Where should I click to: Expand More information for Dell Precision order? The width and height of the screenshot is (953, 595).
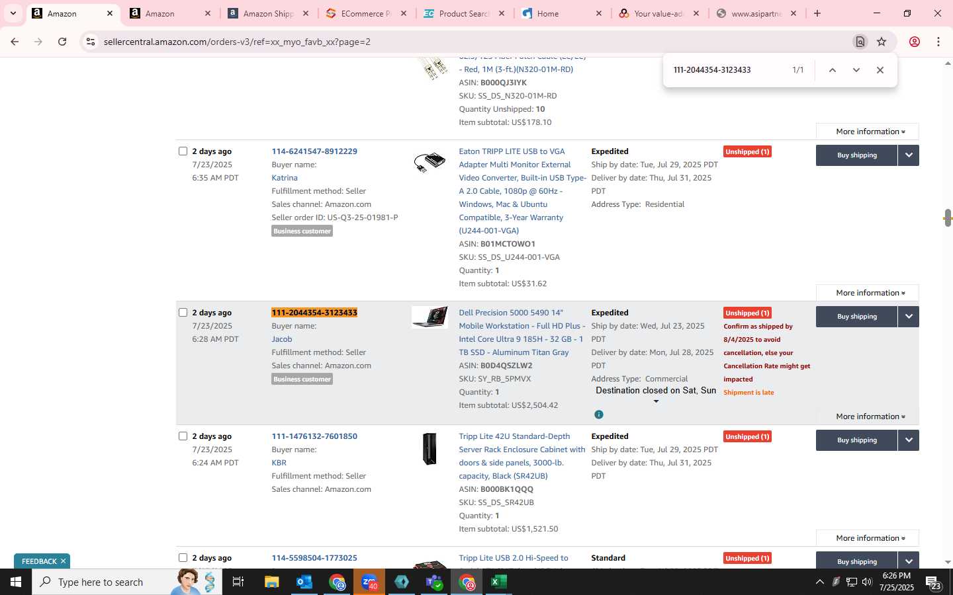pyautogui.click(x=867, y=416)
